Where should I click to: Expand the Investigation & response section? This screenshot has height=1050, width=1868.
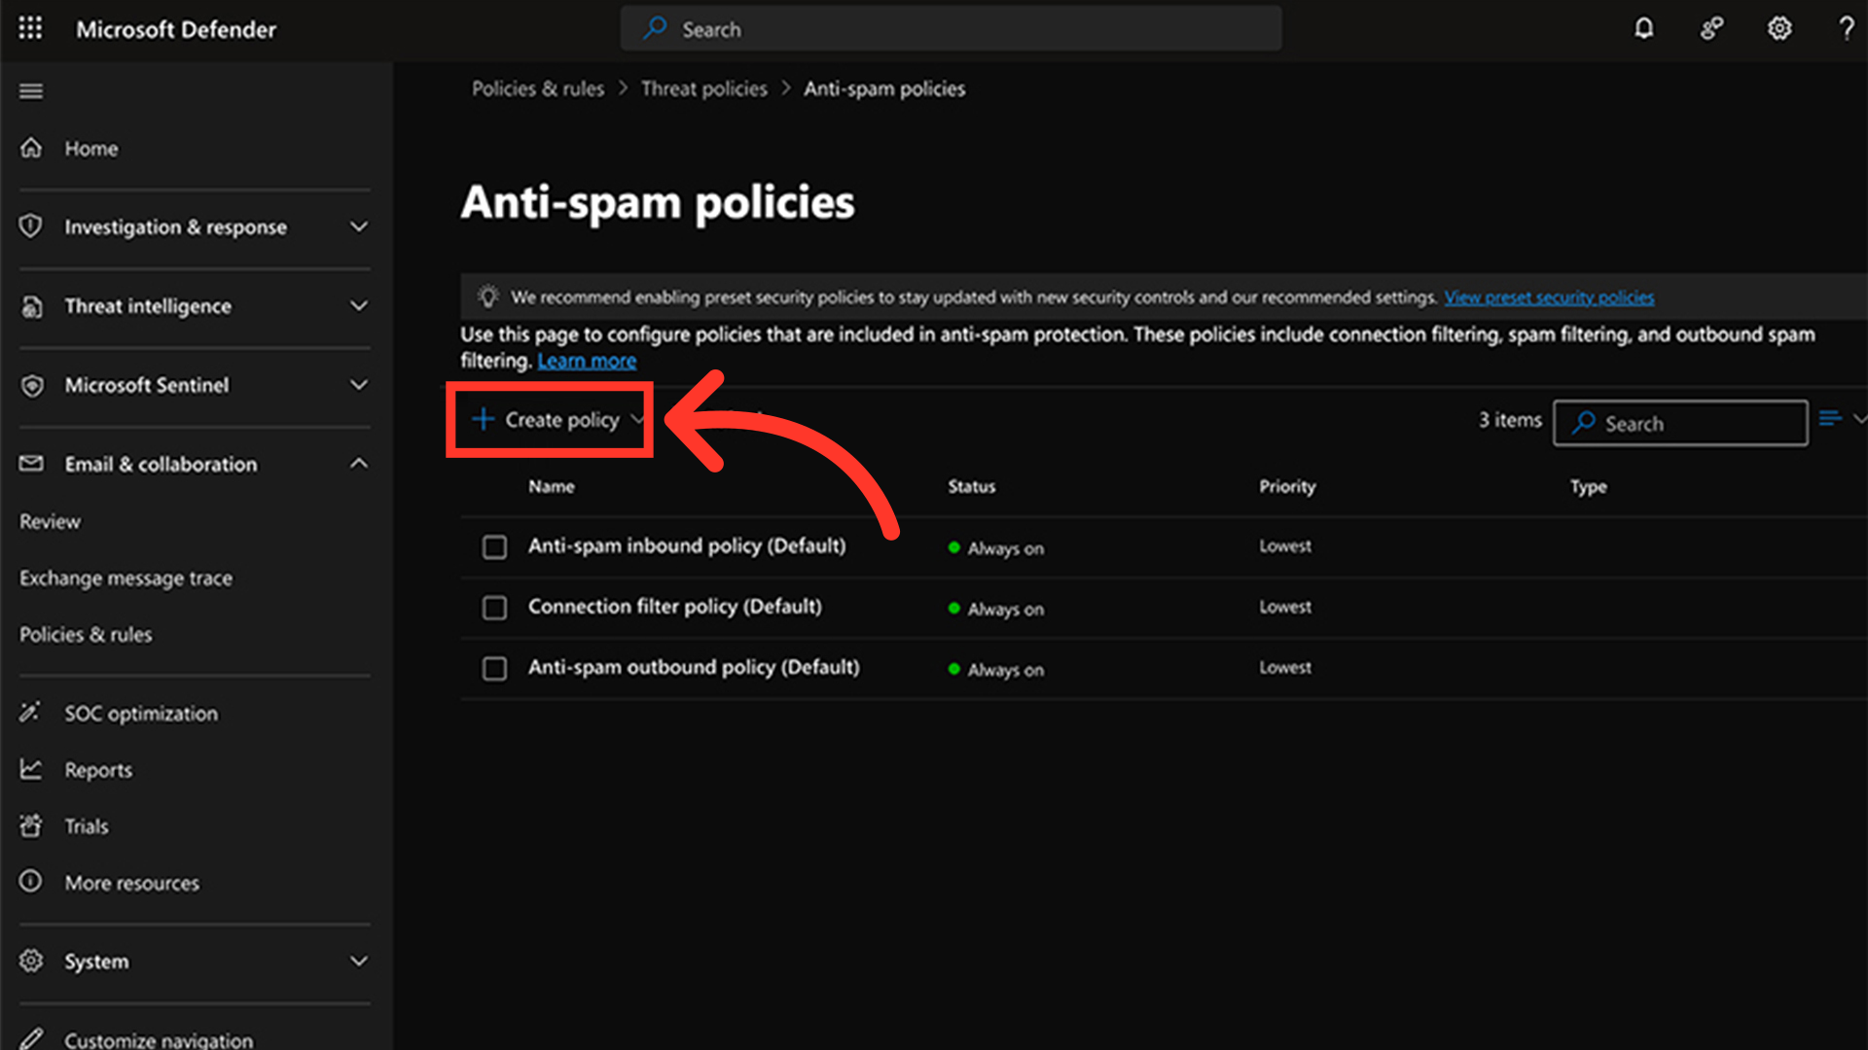tap(358, 227)
